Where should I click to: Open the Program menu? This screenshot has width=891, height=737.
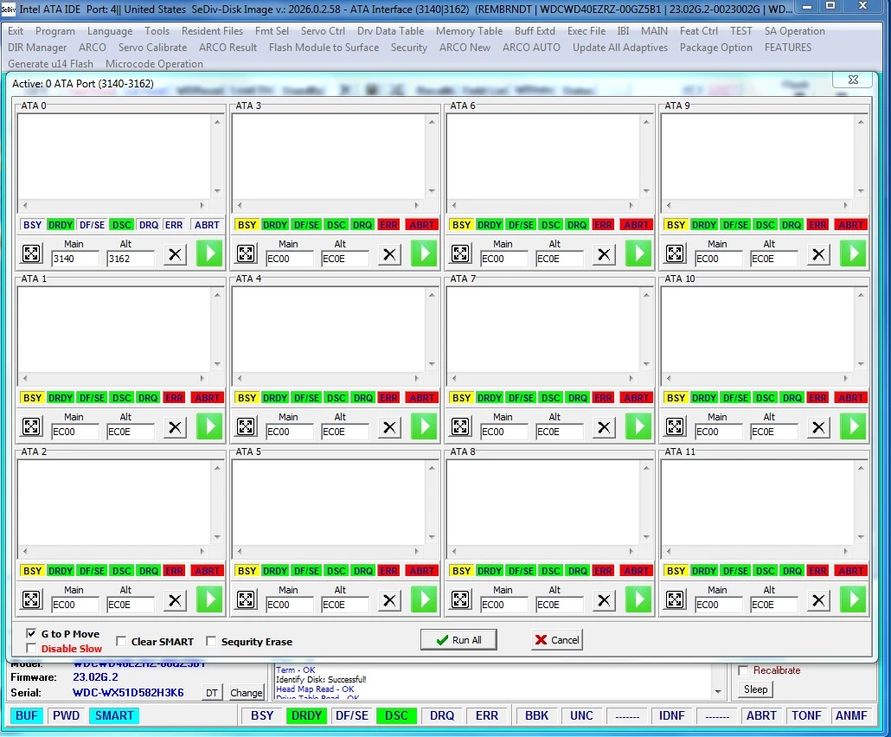pos(55,31)
